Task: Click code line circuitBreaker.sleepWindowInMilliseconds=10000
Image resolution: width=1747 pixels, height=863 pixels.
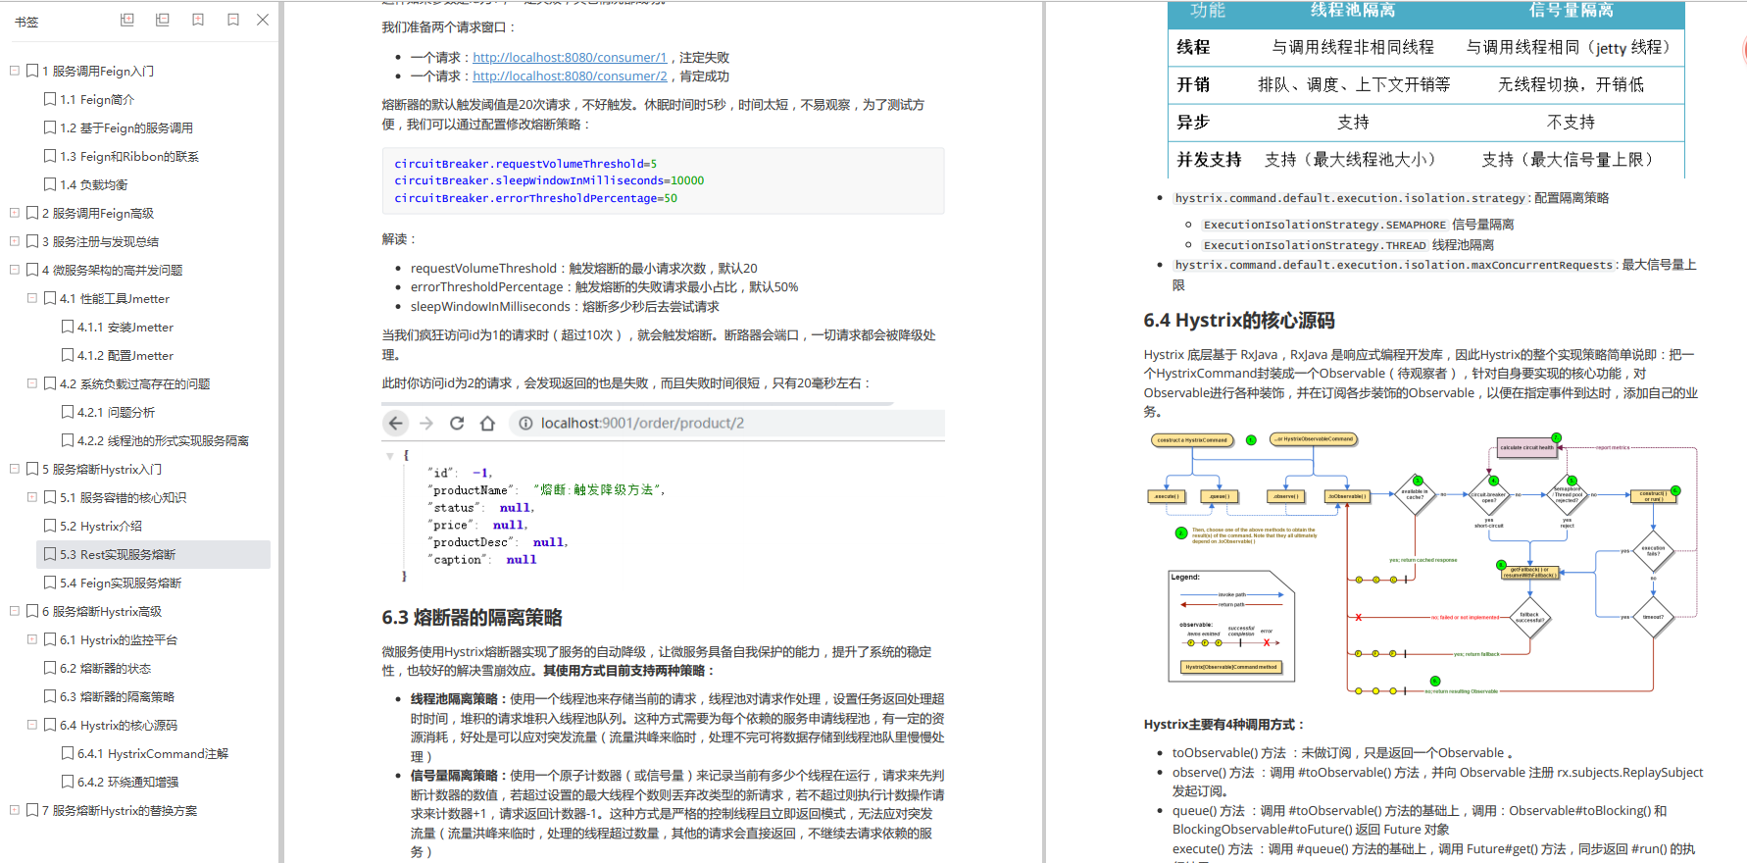Action: pos(549,180)
